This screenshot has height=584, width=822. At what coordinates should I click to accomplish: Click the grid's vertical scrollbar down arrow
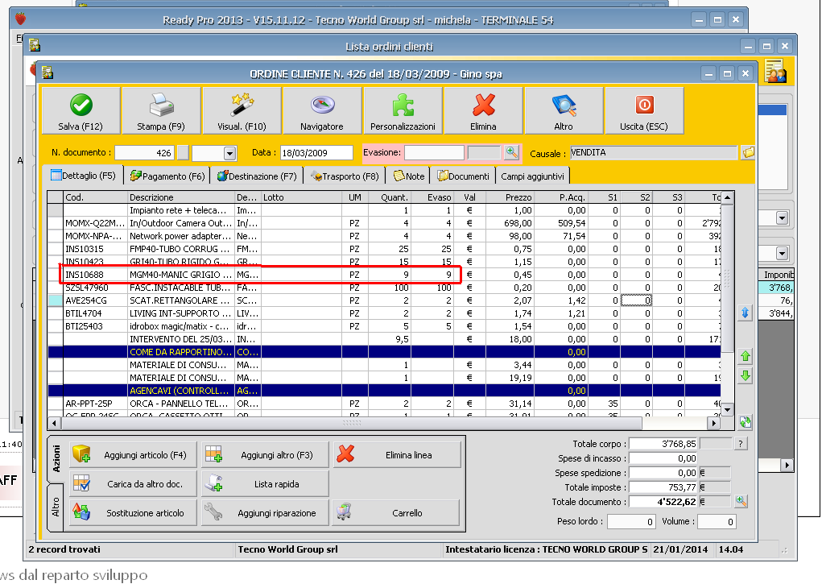click(728, 410)
